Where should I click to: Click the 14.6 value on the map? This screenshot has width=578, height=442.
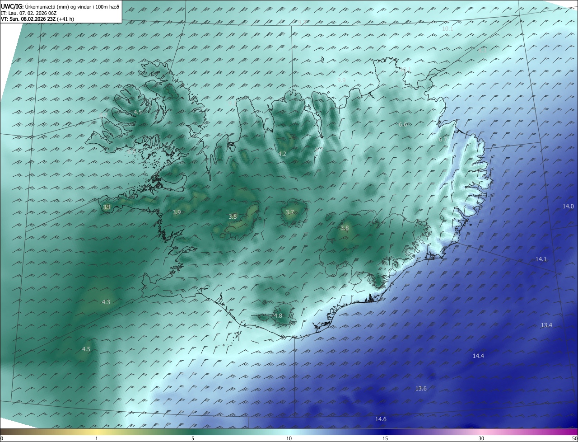tap(381, 419)
